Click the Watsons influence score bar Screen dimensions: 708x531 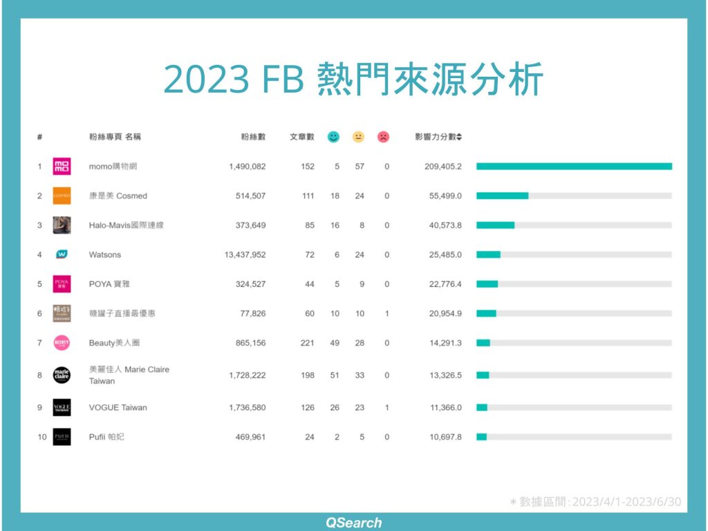574,254
